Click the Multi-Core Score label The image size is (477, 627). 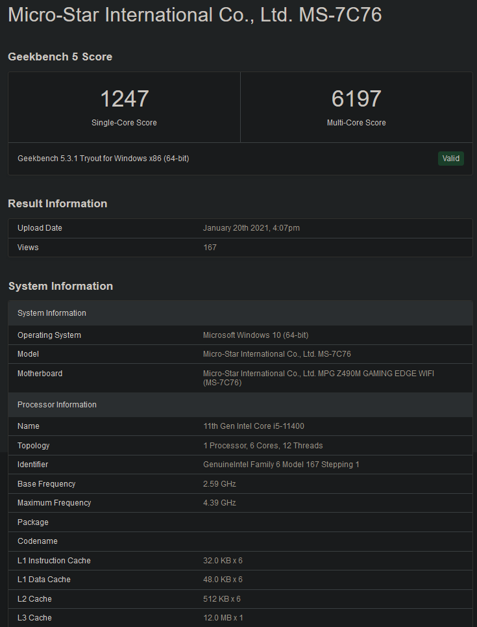[x=356, y=123]
